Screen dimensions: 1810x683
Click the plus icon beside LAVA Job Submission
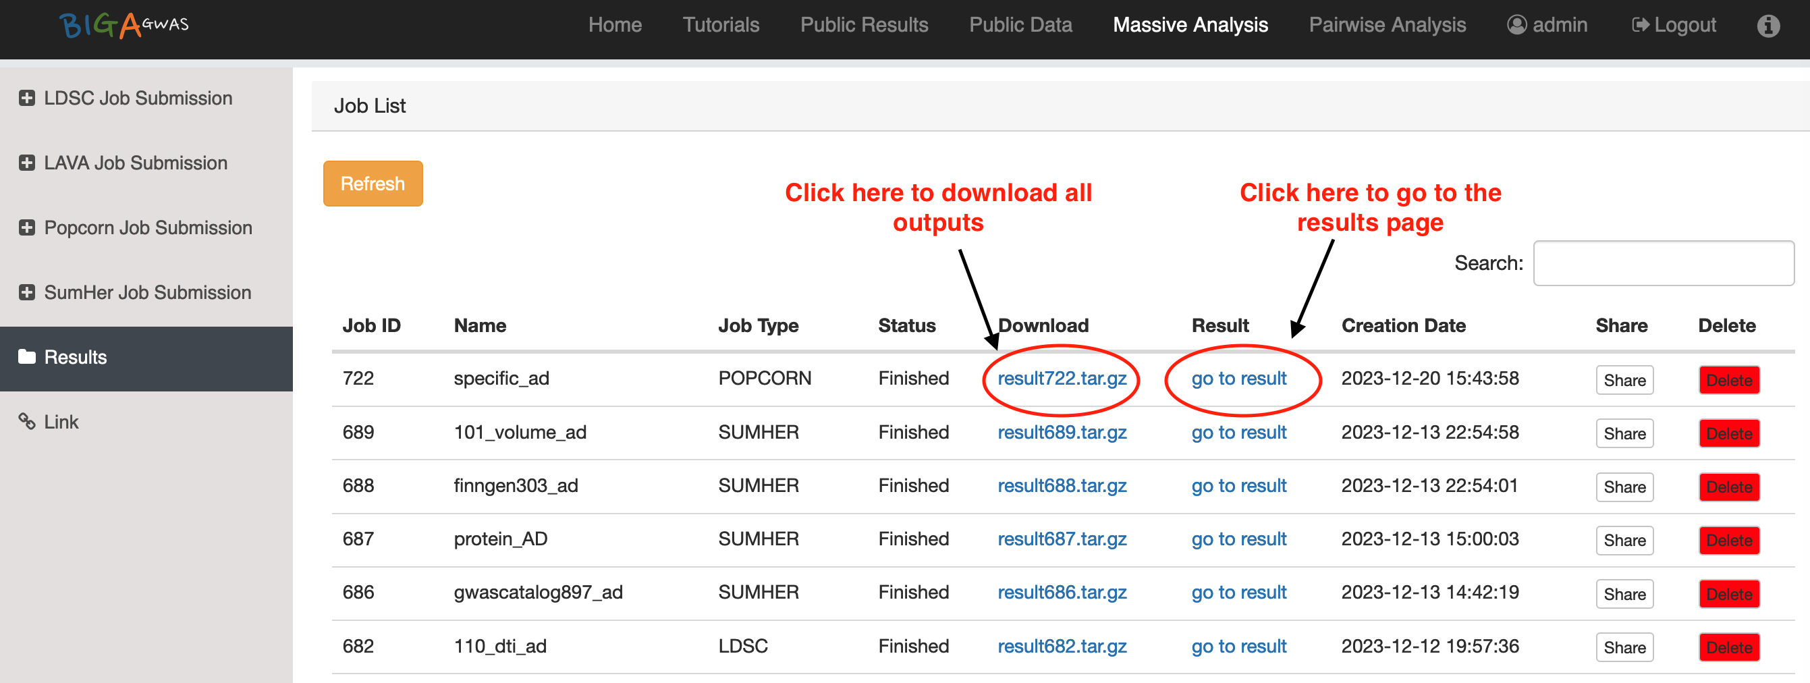(x=27, y=163)
